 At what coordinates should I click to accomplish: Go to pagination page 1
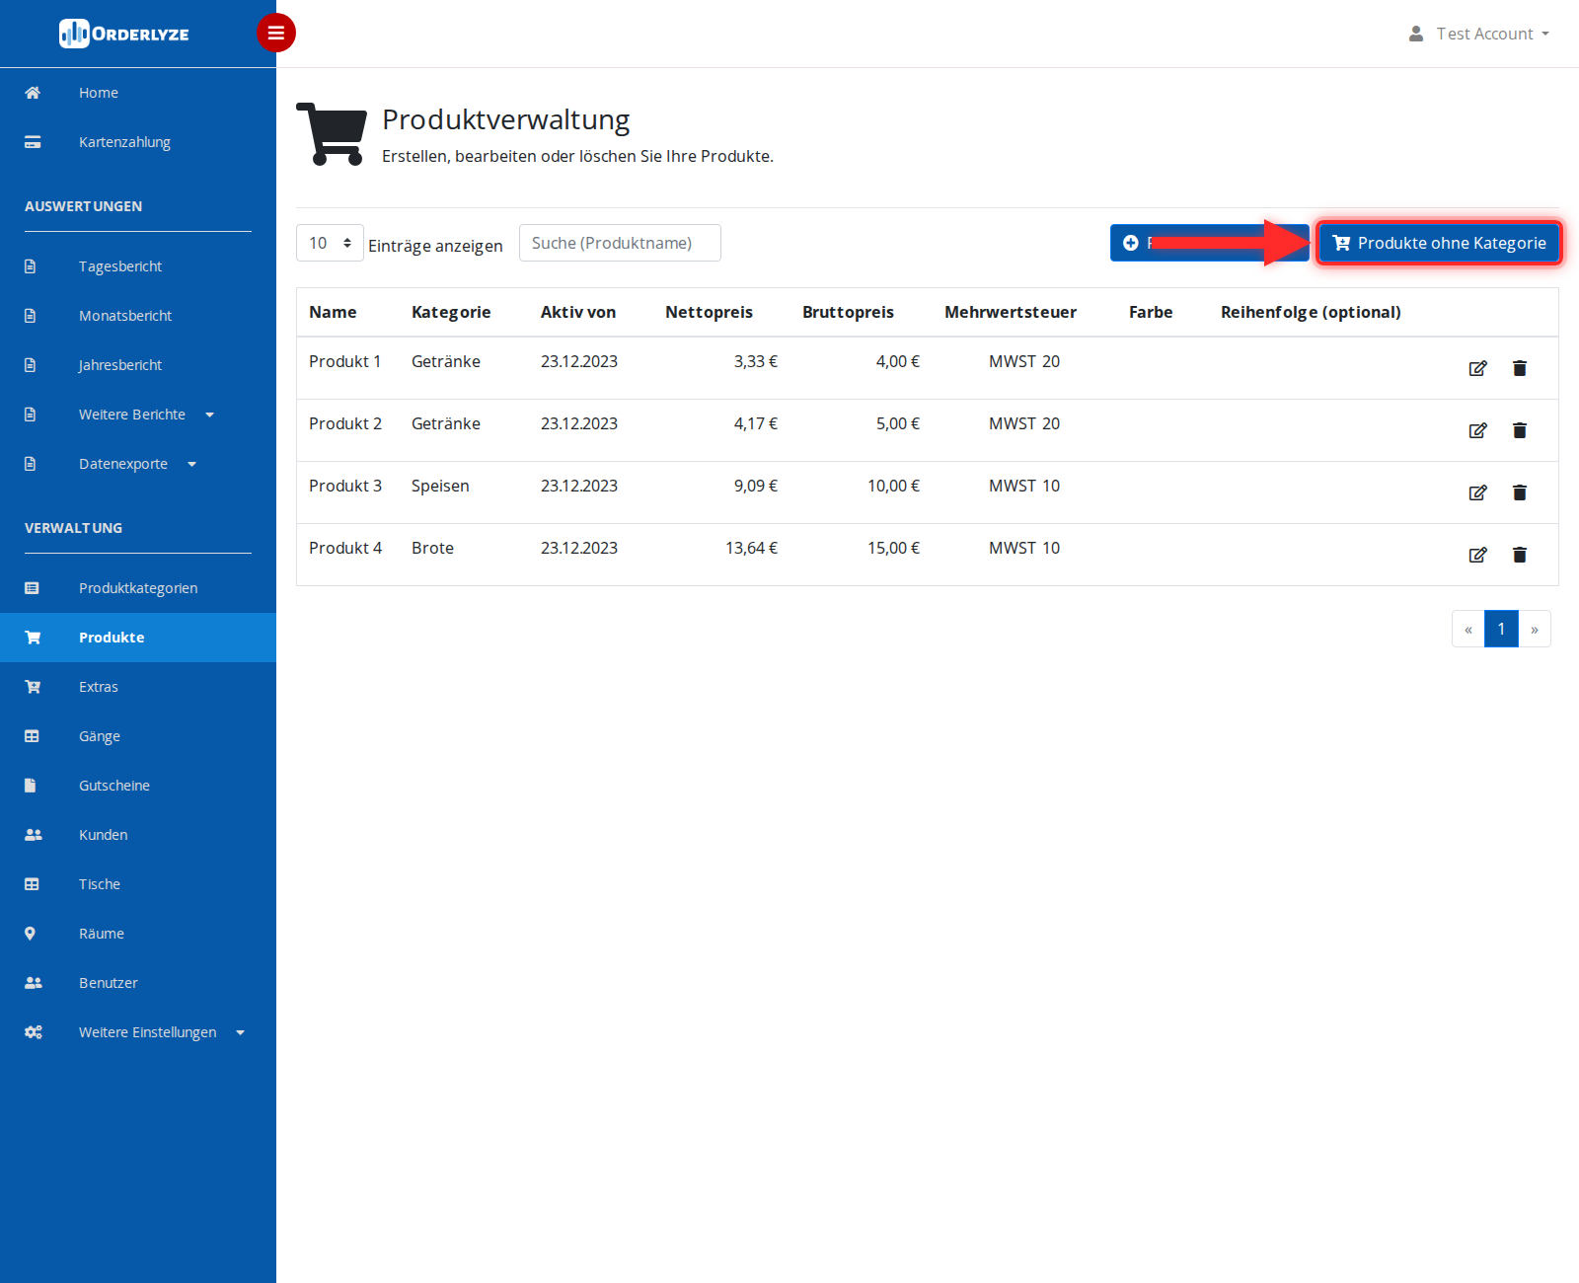[x=1501, y=629]
